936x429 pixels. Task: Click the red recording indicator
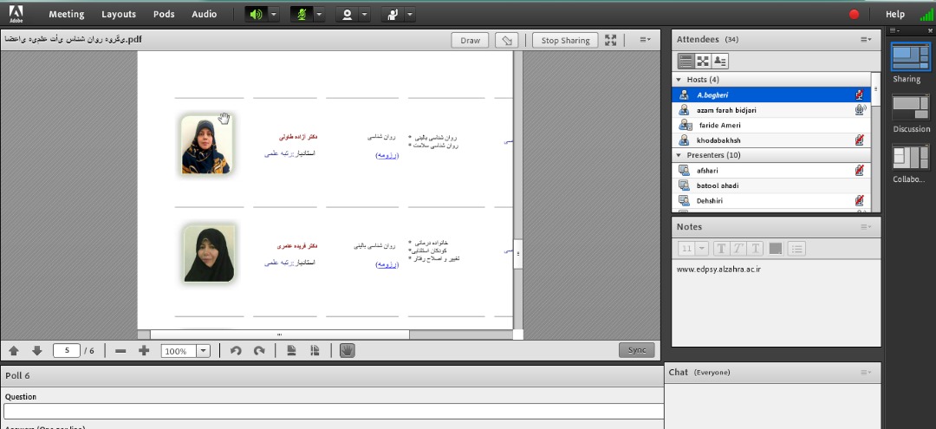[x=855, y=15]
